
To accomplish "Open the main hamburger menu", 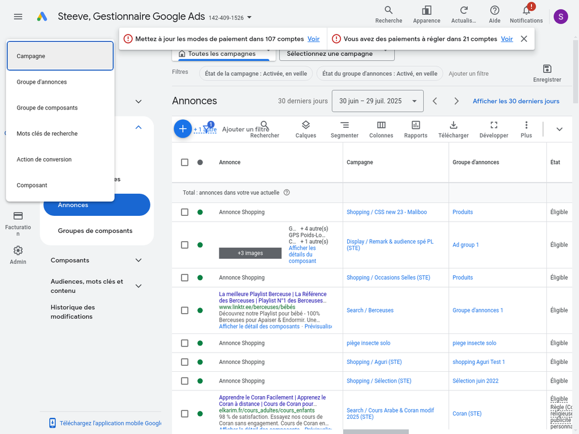I will click(x=18, y=16).
